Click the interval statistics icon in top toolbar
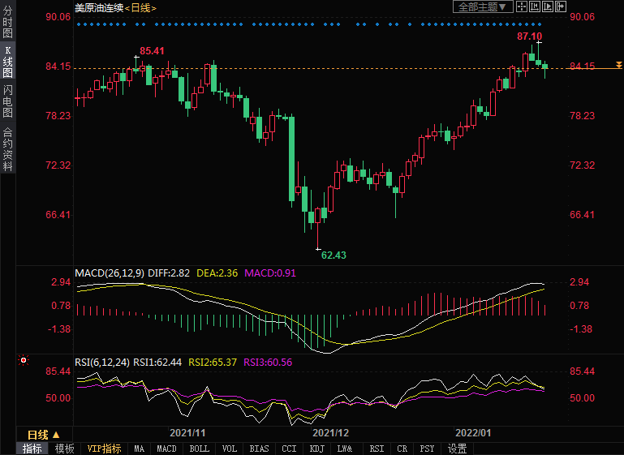Viewport: 624px width, 455px height. click(535, 7)
